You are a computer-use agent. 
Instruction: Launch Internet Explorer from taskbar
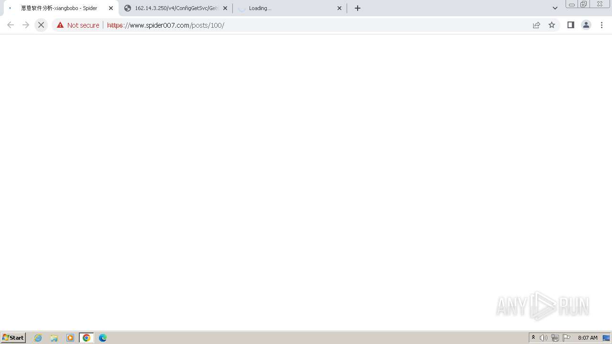(38, 338)
